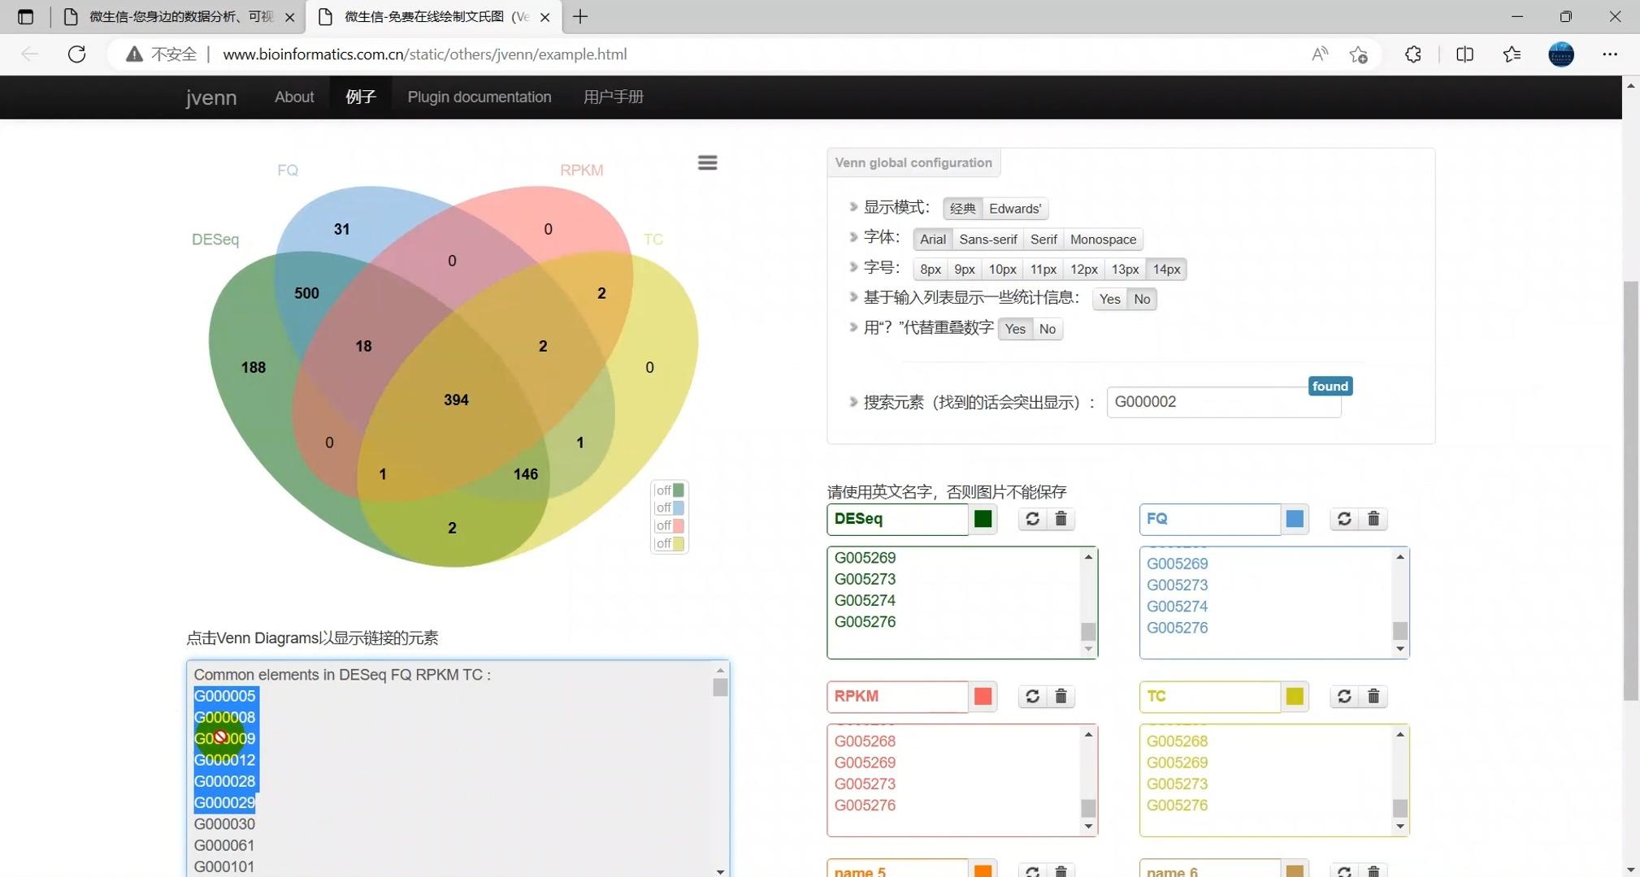This screenshot has height=877, width=1640.
Task: Select the Monospace font option
Action: click(1103, 240)
